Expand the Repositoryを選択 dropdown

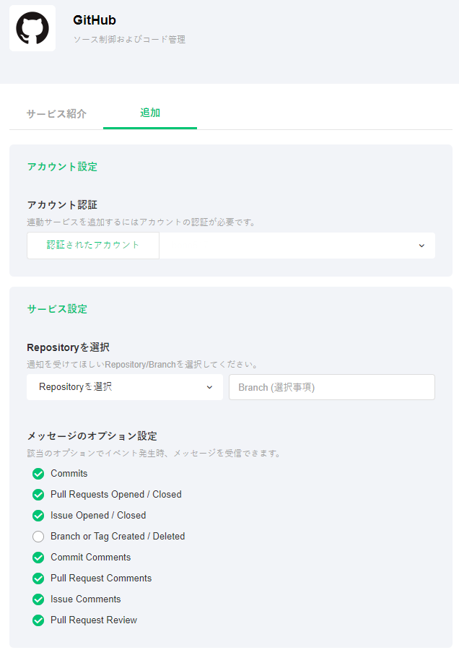point(124,387)
